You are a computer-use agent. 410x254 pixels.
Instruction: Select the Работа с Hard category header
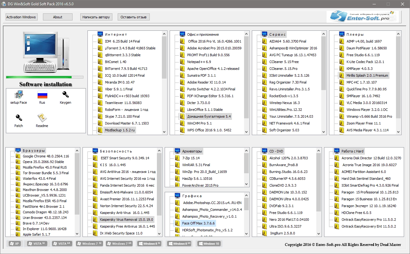pyautogui.click(x=352, y=151)
